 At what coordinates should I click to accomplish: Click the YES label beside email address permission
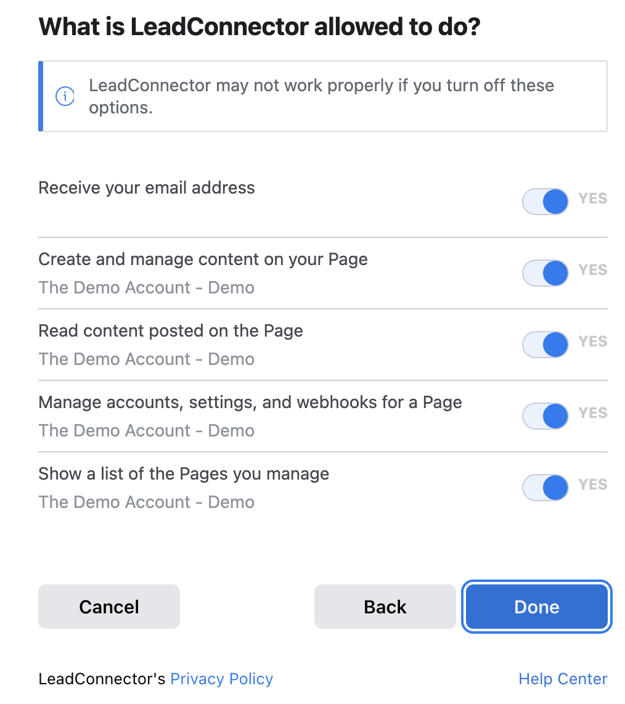(x=593, y=198)
